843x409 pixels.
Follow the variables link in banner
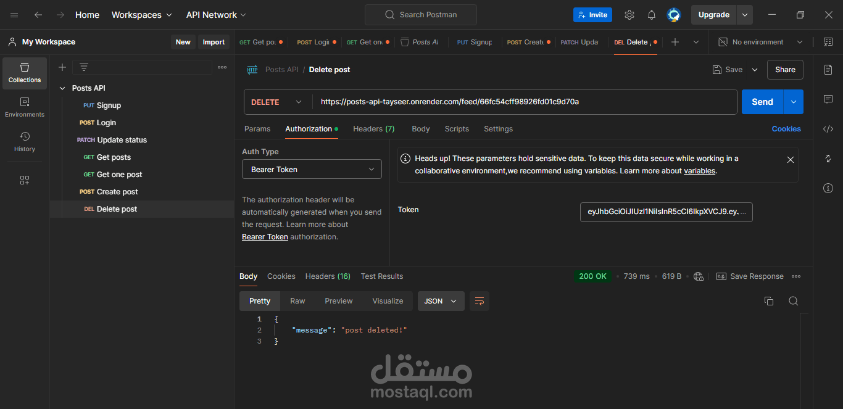click(x=700, y=171)
